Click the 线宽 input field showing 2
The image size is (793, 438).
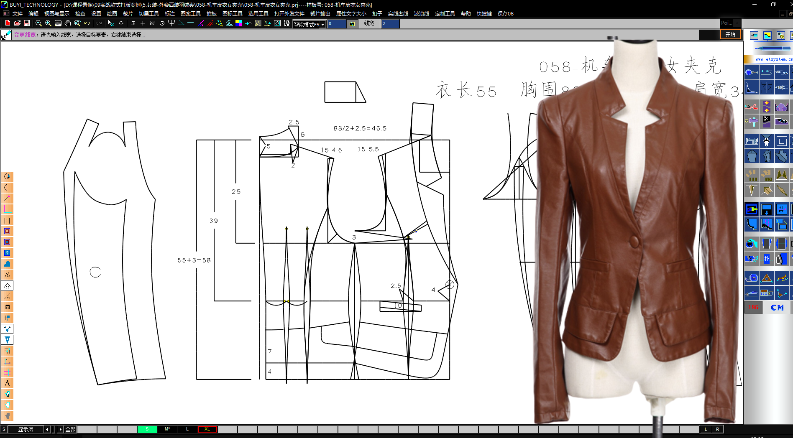[390, 24]
